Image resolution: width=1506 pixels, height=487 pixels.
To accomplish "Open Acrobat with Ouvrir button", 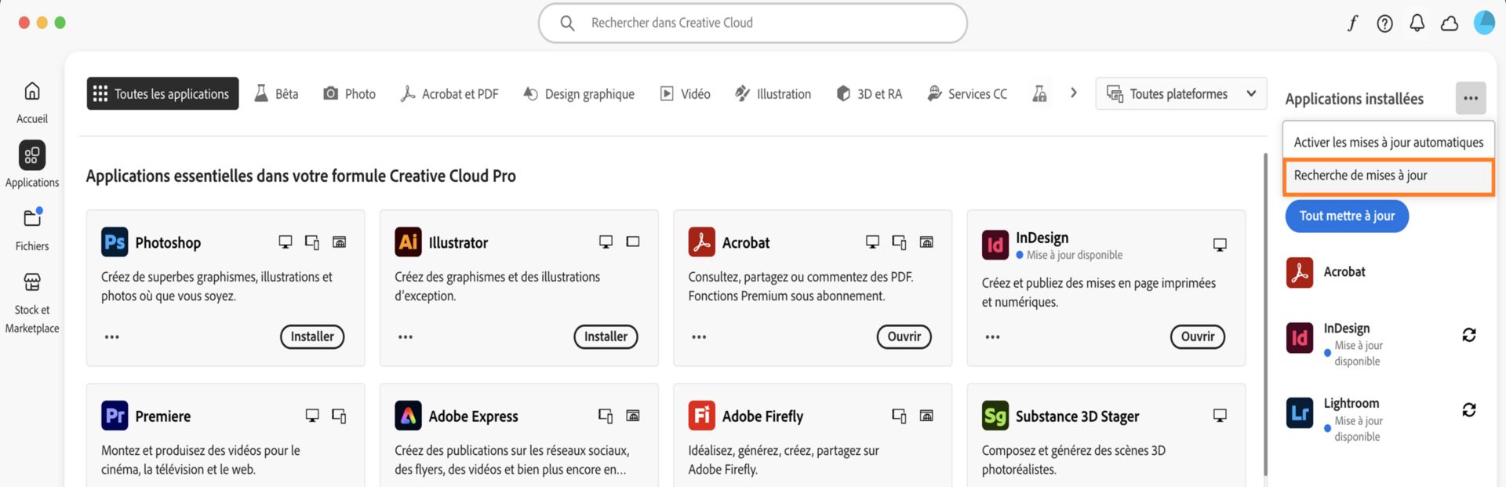I will point(904,337).
